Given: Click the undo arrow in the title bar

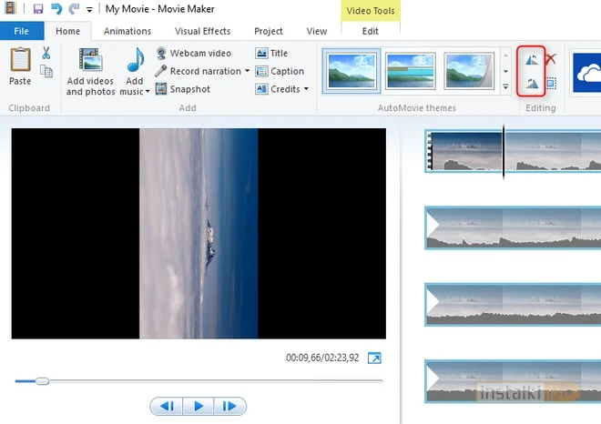Looking at the screenshot, I should [56, 9].
